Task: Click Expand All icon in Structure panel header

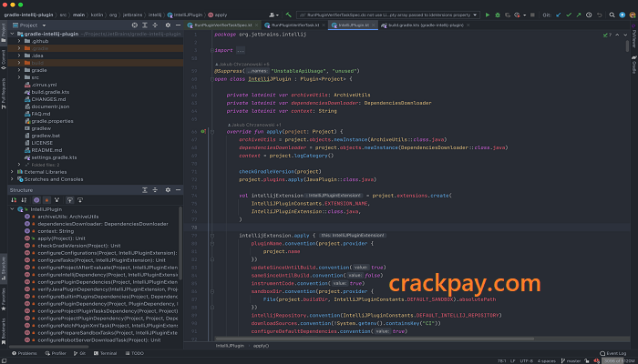Action: tap(144, 189)
